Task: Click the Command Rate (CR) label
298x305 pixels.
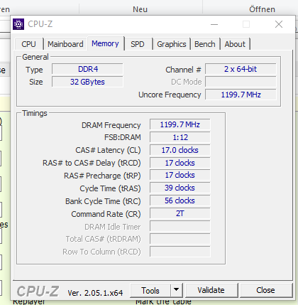Action: [x=106, y=214]
